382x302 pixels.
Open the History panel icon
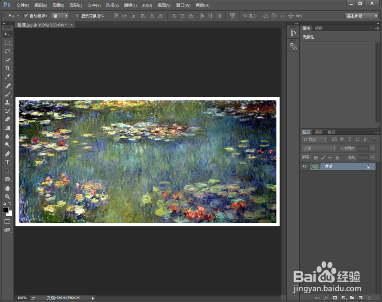(293, 33)
